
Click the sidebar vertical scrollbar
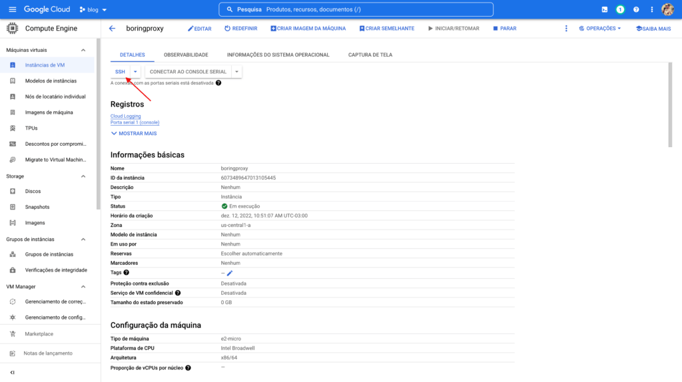[x=98, y=124]
